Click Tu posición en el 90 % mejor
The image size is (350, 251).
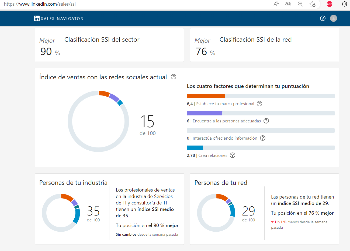[147, 225]
